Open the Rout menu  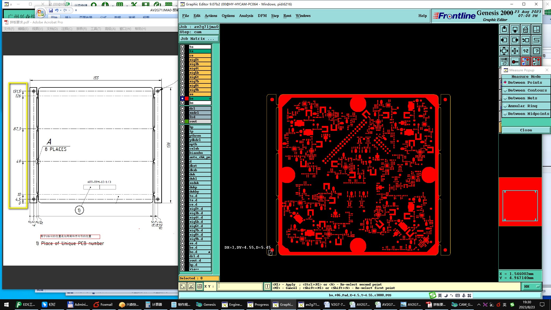point(287,16)
